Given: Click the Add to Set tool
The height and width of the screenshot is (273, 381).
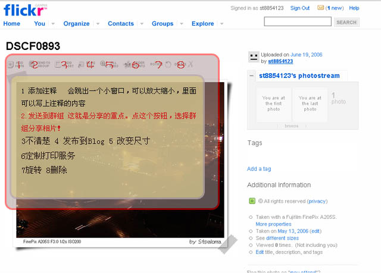Looking at the screenshot, I should [x=64, y=64].
